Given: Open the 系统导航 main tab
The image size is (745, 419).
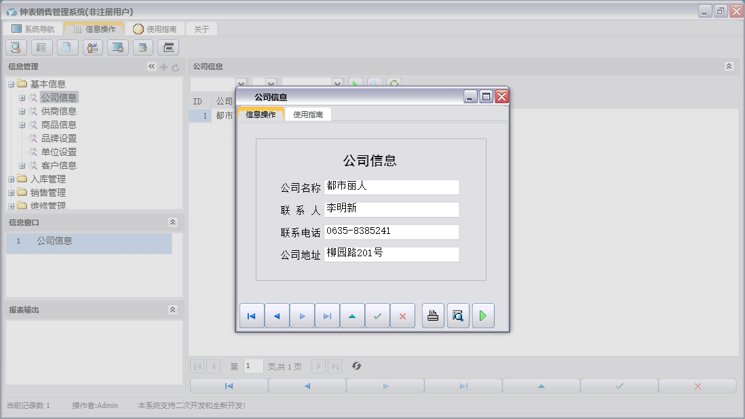Looking at the screenshot, I should tap(33, 29).
